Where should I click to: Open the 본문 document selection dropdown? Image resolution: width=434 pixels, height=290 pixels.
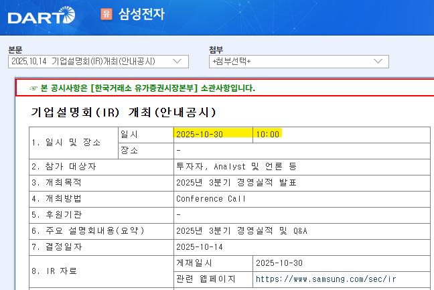(98, 62)
